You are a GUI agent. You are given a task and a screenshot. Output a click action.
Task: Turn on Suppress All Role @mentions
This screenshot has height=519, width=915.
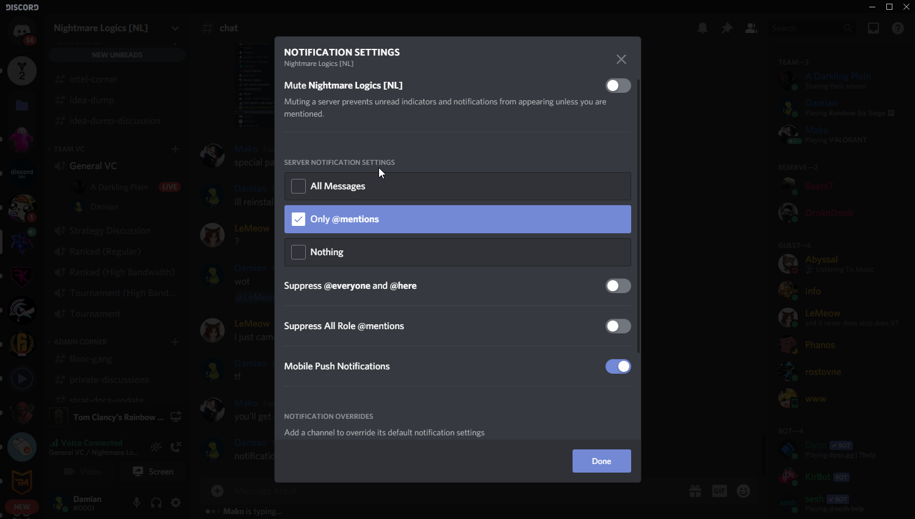pyautogui.click(x=618, y=326)
